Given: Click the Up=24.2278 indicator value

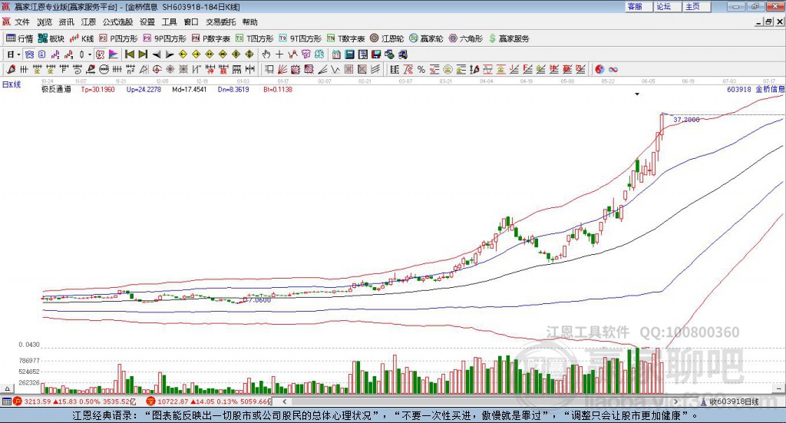Looking at the screenshot, I should point(144,89).
